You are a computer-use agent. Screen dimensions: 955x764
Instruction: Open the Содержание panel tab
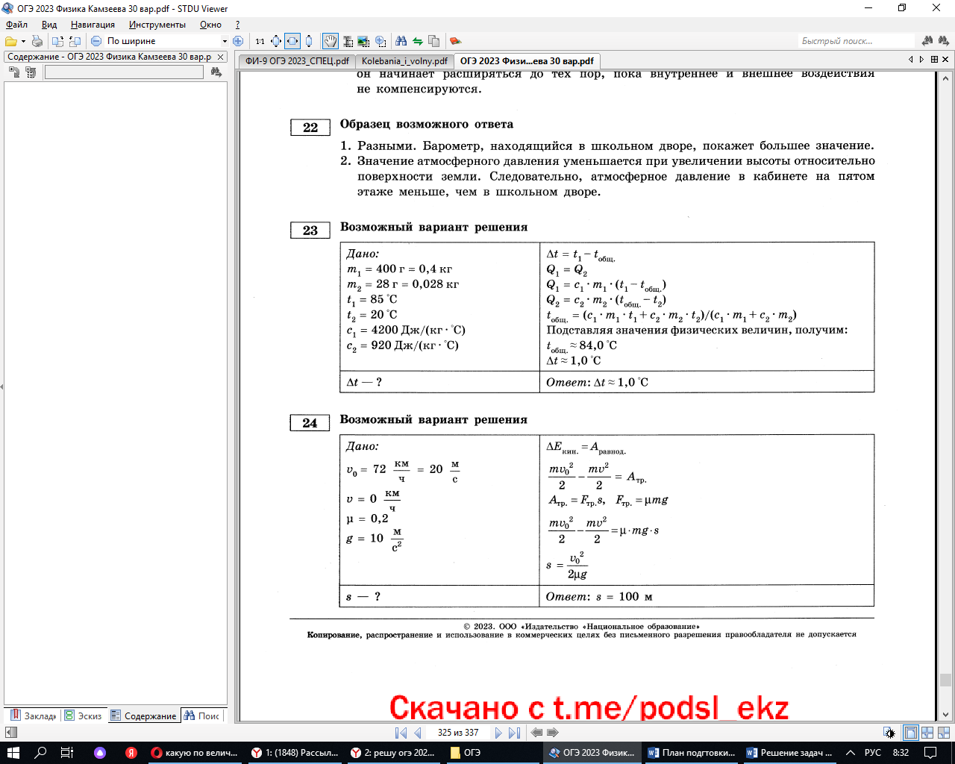[143, 716]
